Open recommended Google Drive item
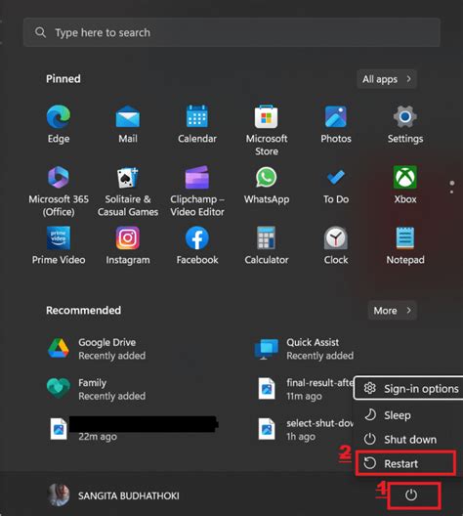 [x=97, y=349]
